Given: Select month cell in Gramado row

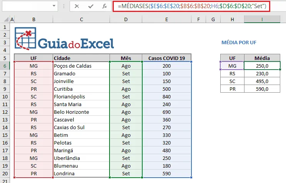Looking at the screenshot, I should coord(126,73).
